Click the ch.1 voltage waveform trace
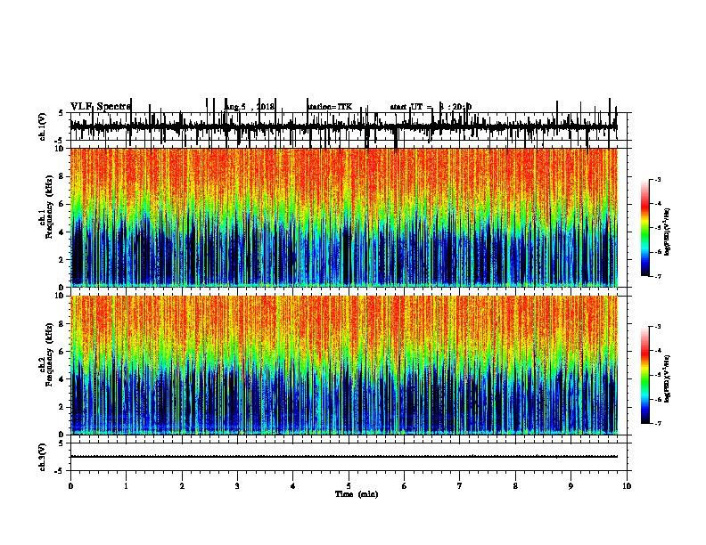This screenshot has height=545, width=706. pyautogui.click(x=343, y=126)
